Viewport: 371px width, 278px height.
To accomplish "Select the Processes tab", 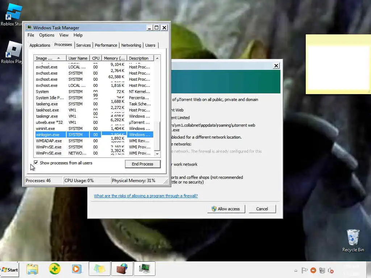I will tap(63, 45).
